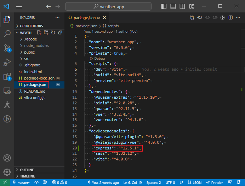Click scripts in the breadcrumb
The width and height of the screenshot is (245, 186).
pyautogui.click(x=113, y=26)
